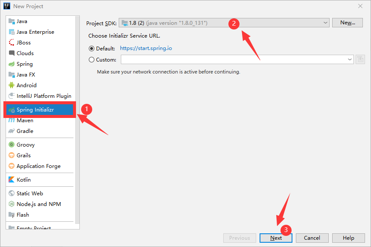Screen dimensions: 371x247
Task: Pick Java Enterprise from the list
Action: pyautogui.click(x=40, y=32)
